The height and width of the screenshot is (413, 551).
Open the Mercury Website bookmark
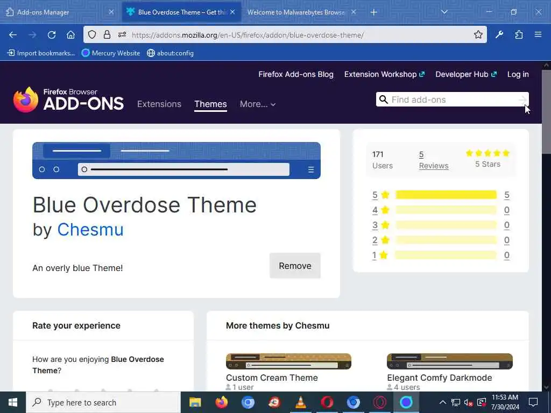click(x=111, y=53)
